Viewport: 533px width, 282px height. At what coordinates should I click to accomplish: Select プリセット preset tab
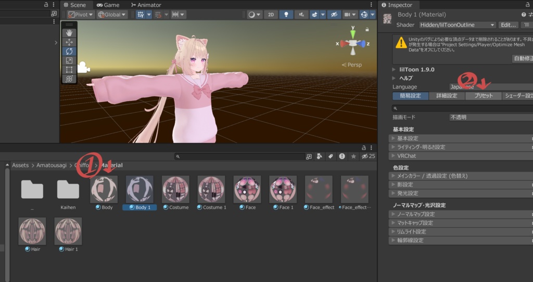484,96
